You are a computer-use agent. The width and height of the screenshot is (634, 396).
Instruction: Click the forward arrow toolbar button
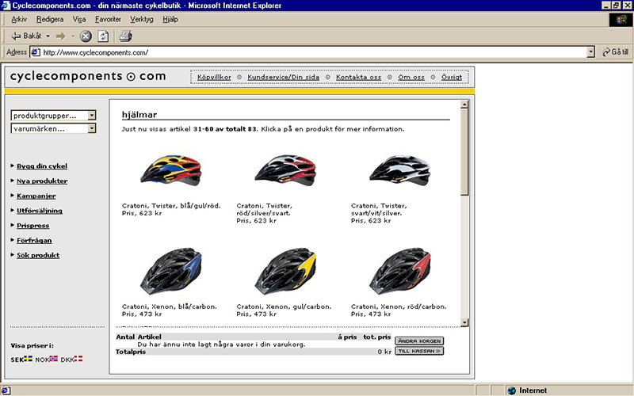coord(61,36)
